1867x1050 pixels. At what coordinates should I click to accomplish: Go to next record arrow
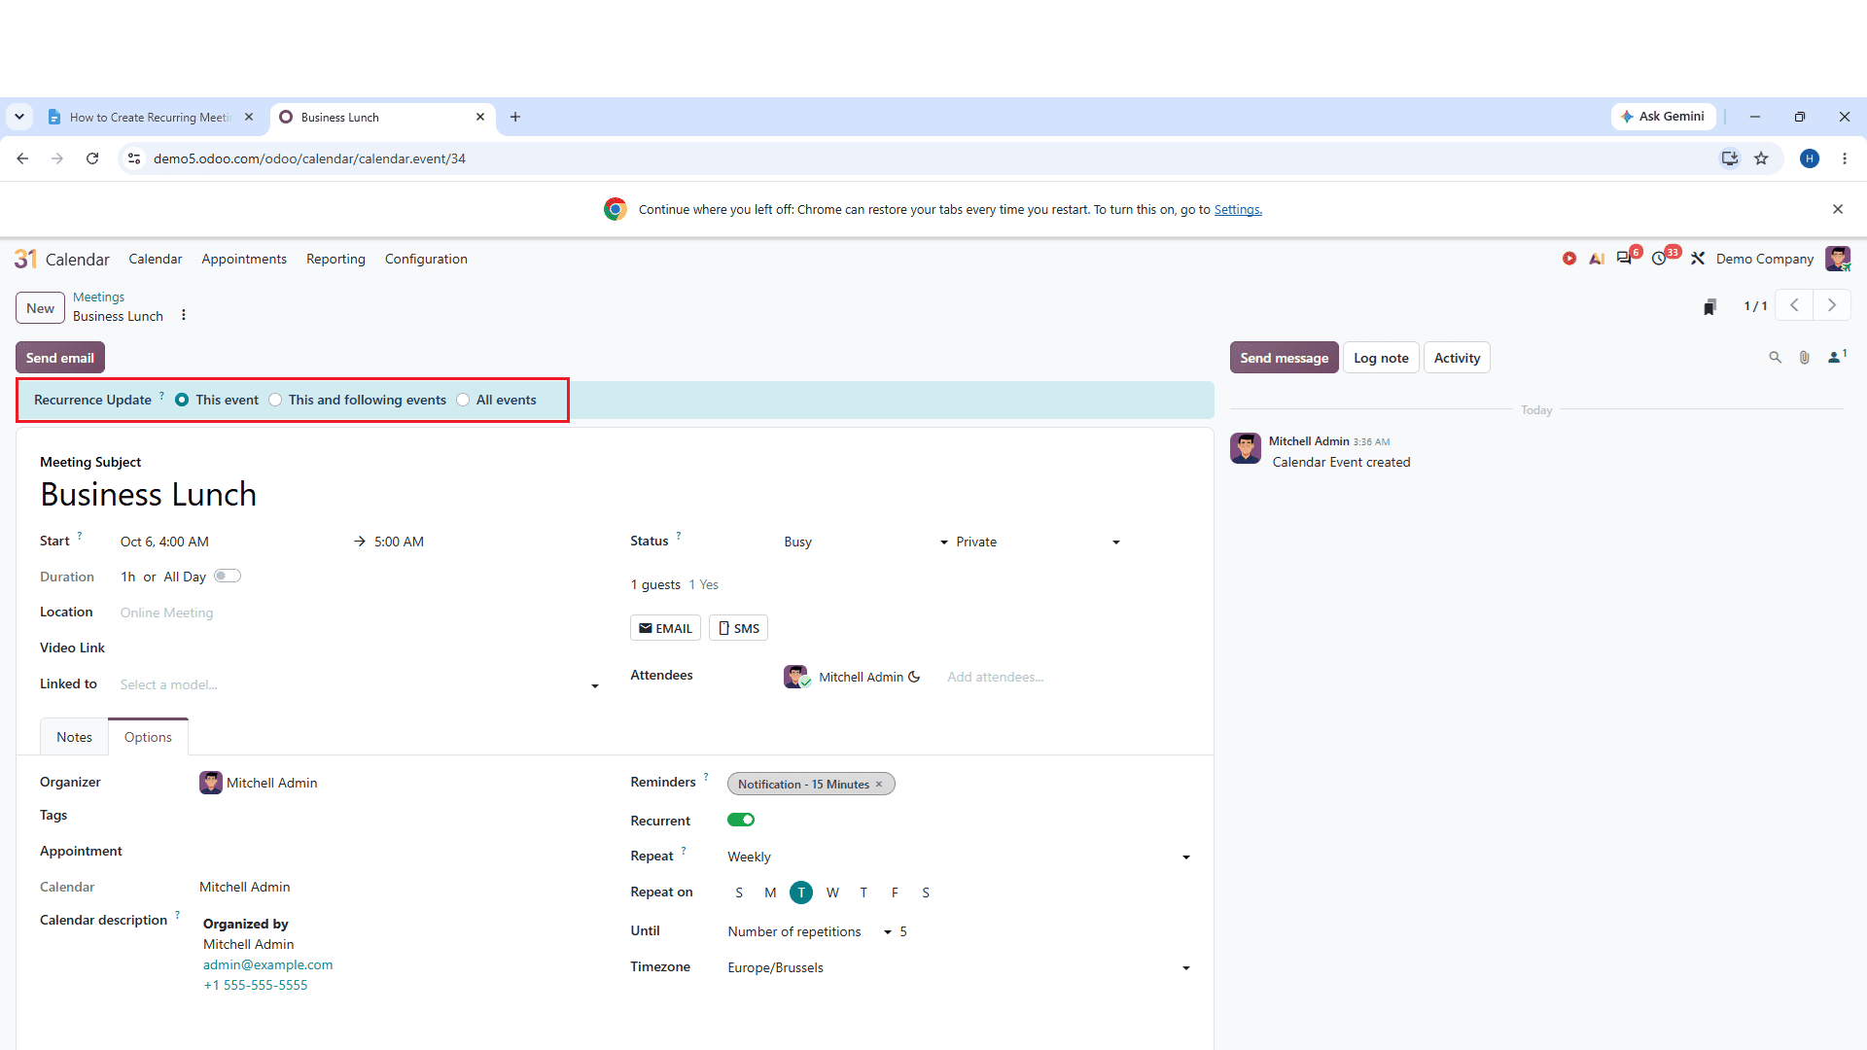1832,305
